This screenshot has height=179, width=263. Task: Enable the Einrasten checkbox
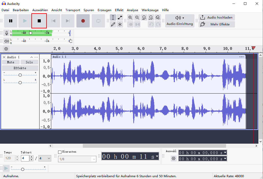(60, 152)
